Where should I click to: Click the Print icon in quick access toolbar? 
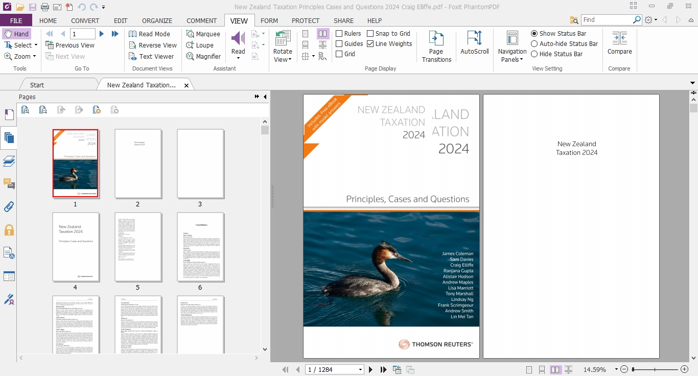click(45, 7)
